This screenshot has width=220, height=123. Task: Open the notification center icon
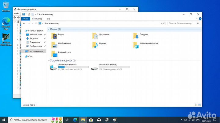(215, 120)
